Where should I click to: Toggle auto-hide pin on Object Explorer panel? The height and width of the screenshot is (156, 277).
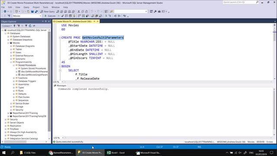46,21
